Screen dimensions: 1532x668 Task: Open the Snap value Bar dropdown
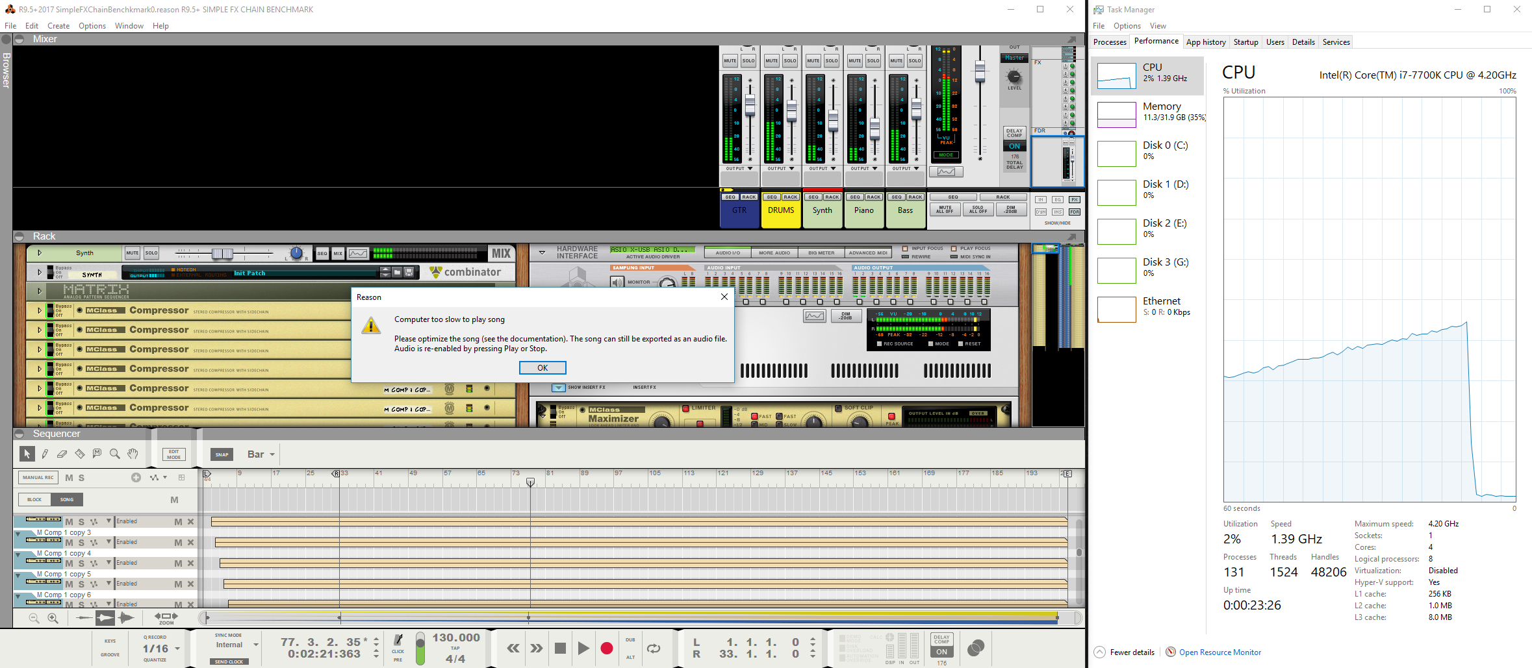(x=261, y=454)
